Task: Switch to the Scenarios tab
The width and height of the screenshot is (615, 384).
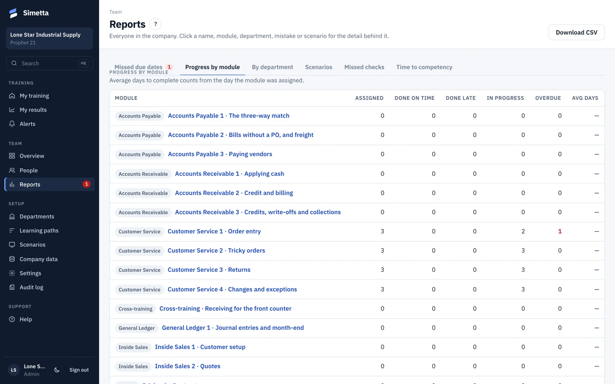Action: 319,67
